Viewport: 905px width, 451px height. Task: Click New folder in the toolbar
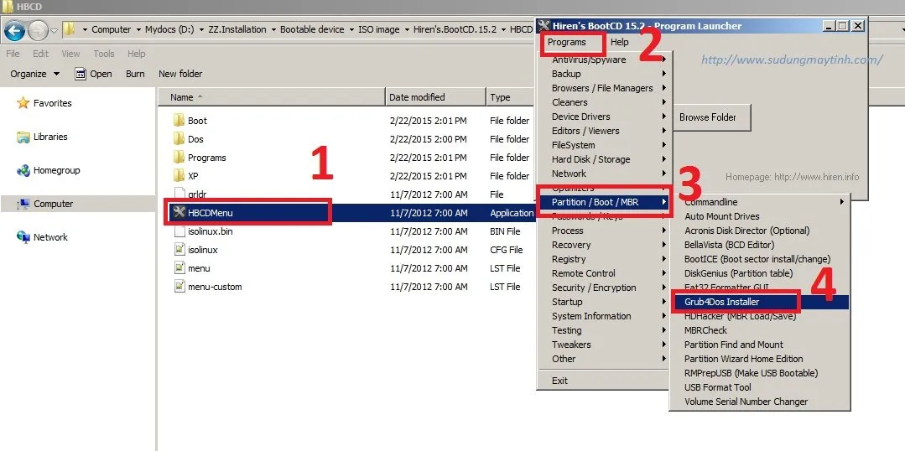[180, 74]
